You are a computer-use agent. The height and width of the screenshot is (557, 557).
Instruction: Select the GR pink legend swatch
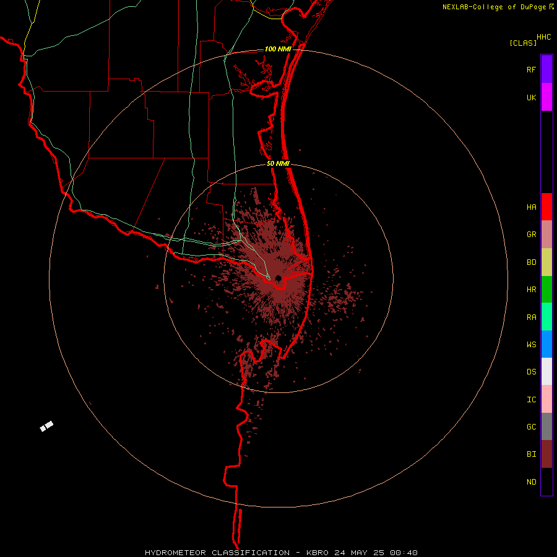point(546,235)
